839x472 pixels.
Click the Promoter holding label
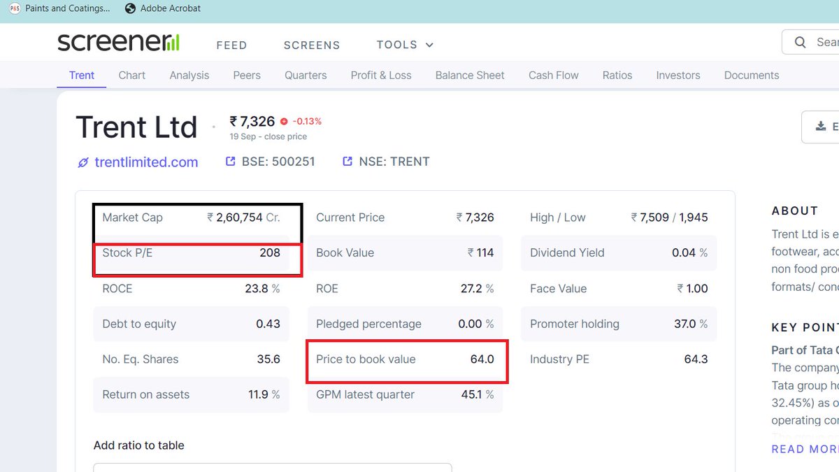[575, 324]
